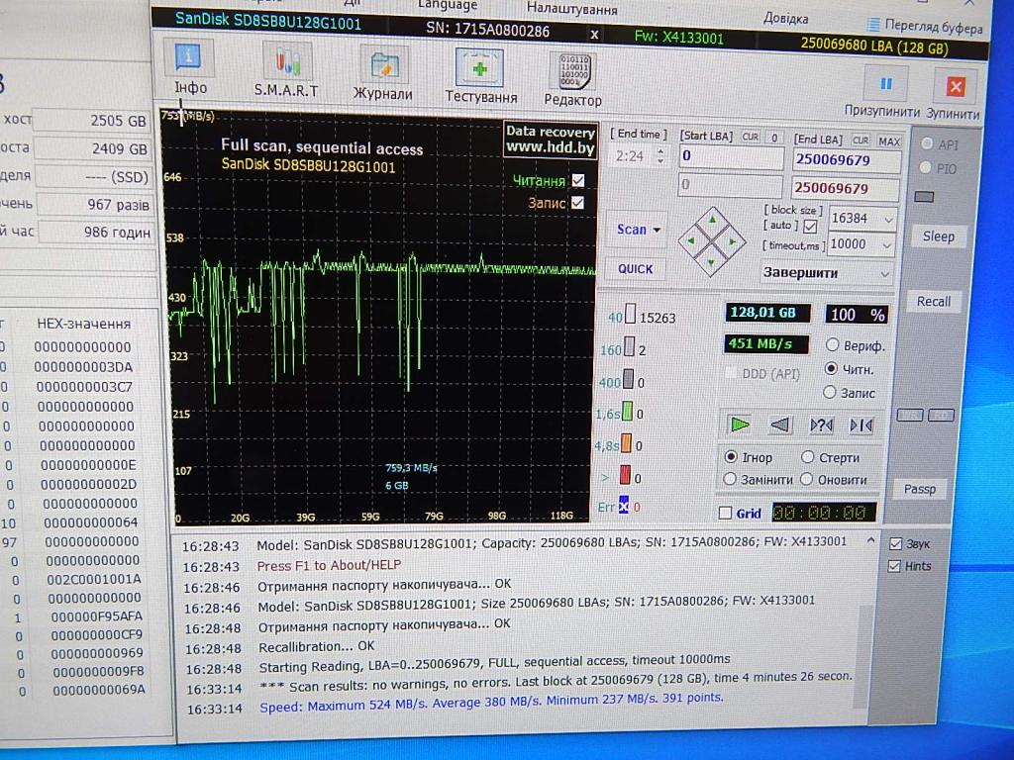Image resolution: width=1014 pixels, height=760 pixels.
Task: Stop scan with Зупинити icon
Action: pos(956,87)
